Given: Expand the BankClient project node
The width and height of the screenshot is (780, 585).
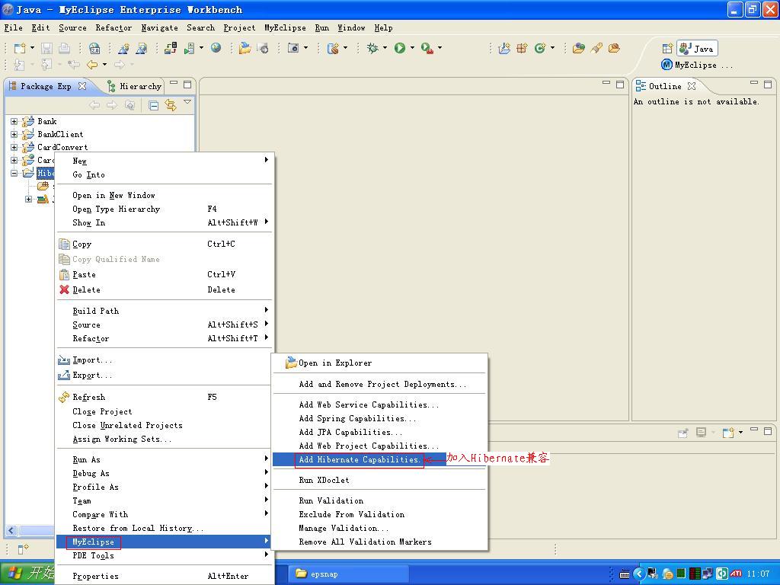Looking at the screenshot, I should click(14, 134).
